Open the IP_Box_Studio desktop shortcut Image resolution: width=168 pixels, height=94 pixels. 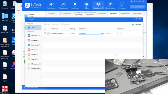click(x=5, y=90)
